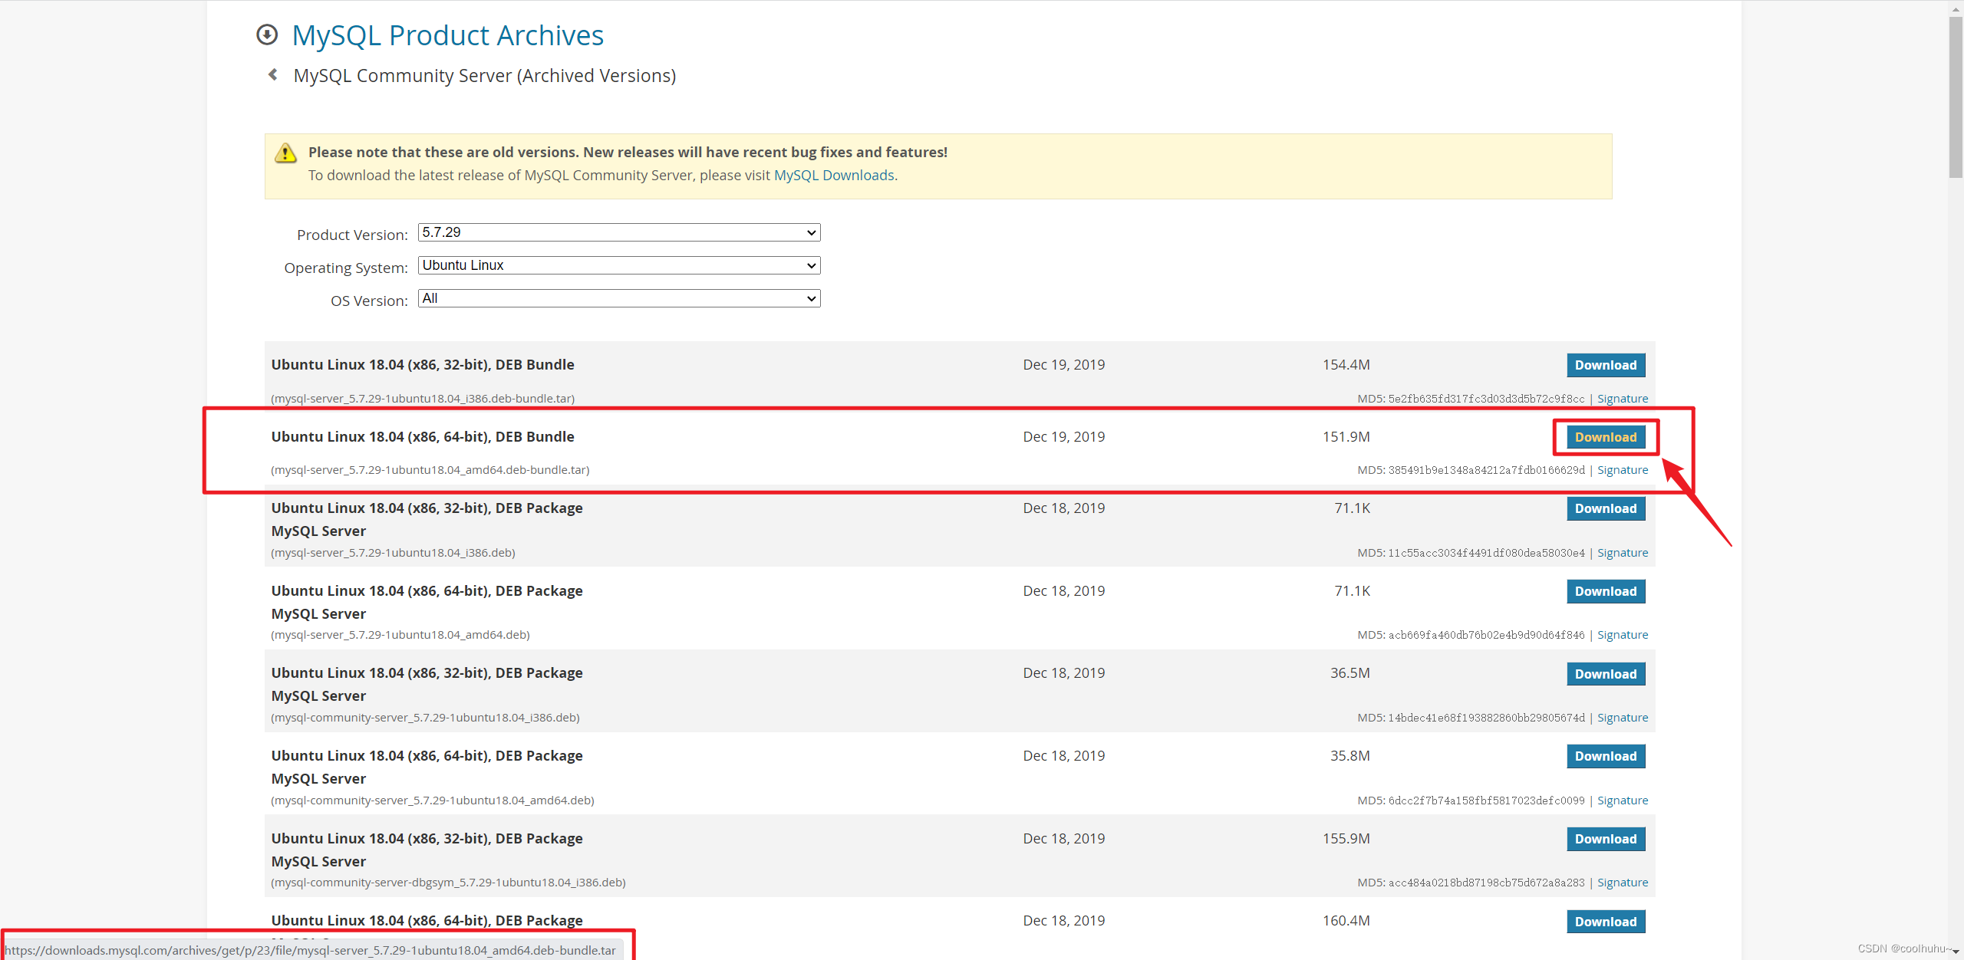Screen dimensions: 1964x960
Task: Click the yellow warning triangle icon
Action: pos(285,153)
